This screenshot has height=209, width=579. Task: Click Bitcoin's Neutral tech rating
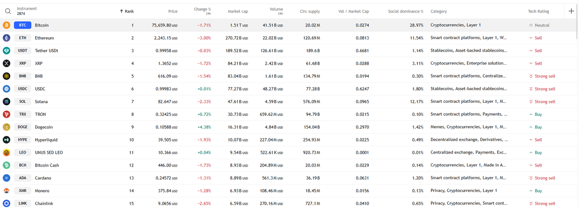tap(539, 25)
